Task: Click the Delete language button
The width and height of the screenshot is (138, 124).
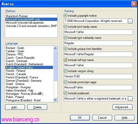Action: 37,107
